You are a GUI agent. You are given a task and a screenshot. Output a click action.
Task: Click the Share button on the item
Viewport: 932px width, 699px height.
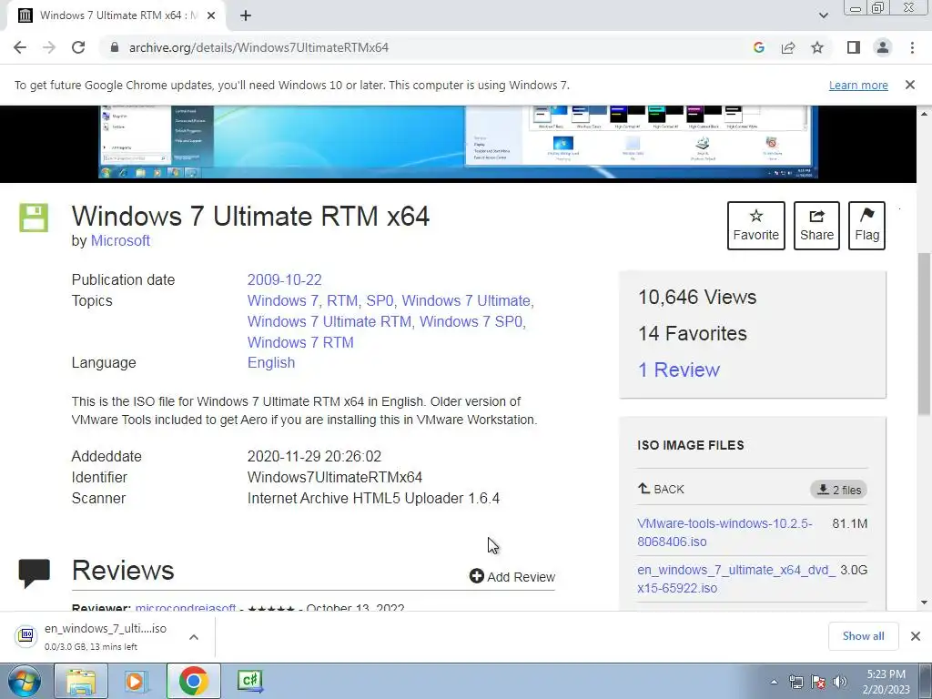pos(816,226)
